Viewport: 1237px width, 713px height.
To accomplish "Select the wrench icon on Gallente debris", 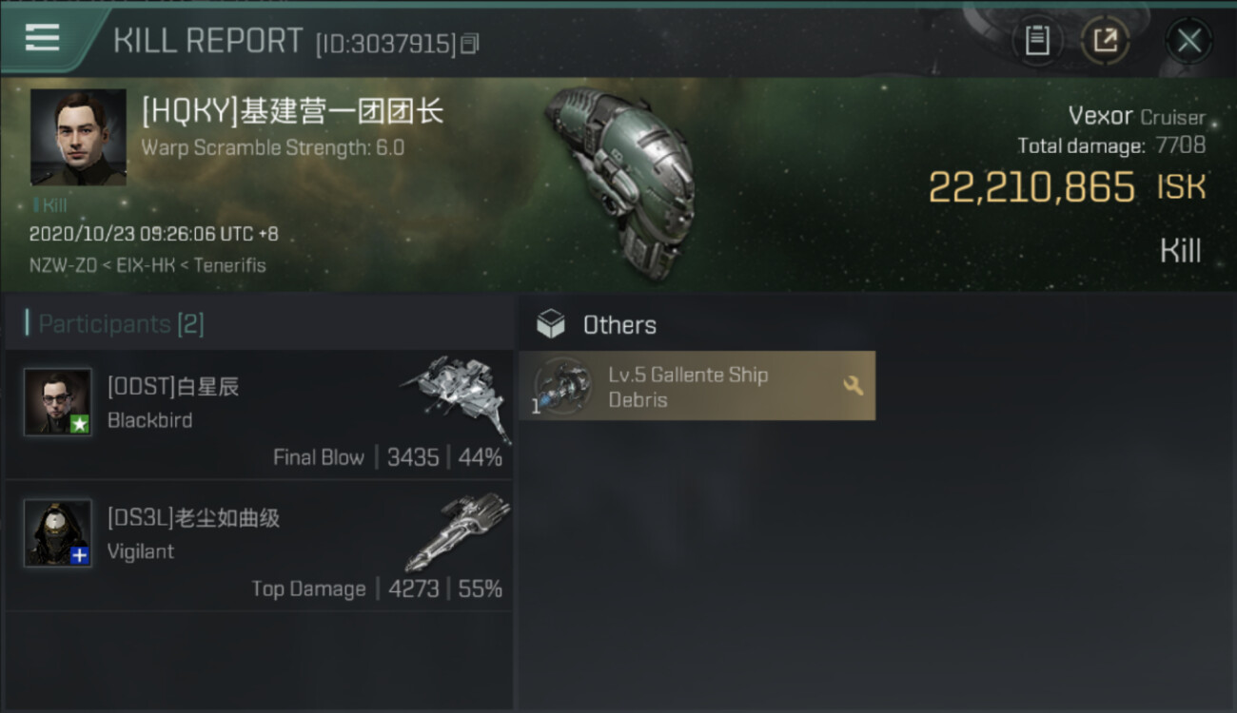I will [853, 385].
